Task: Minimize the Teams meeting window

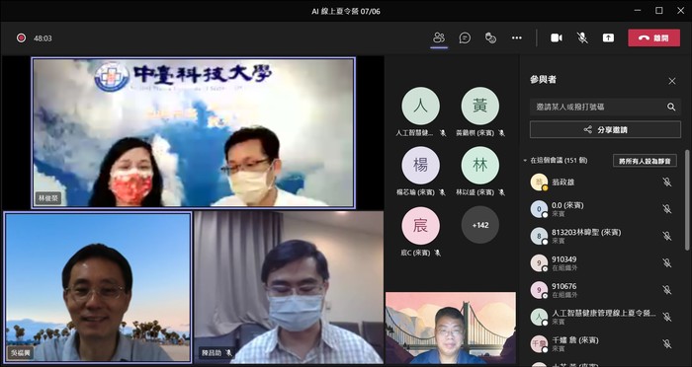Action: tap(638, 11)
